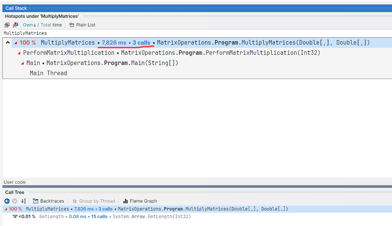This screenshot has width=392, height=226.
Task: Collapse the Main method tree node
Action: click(x=23, y=63)
